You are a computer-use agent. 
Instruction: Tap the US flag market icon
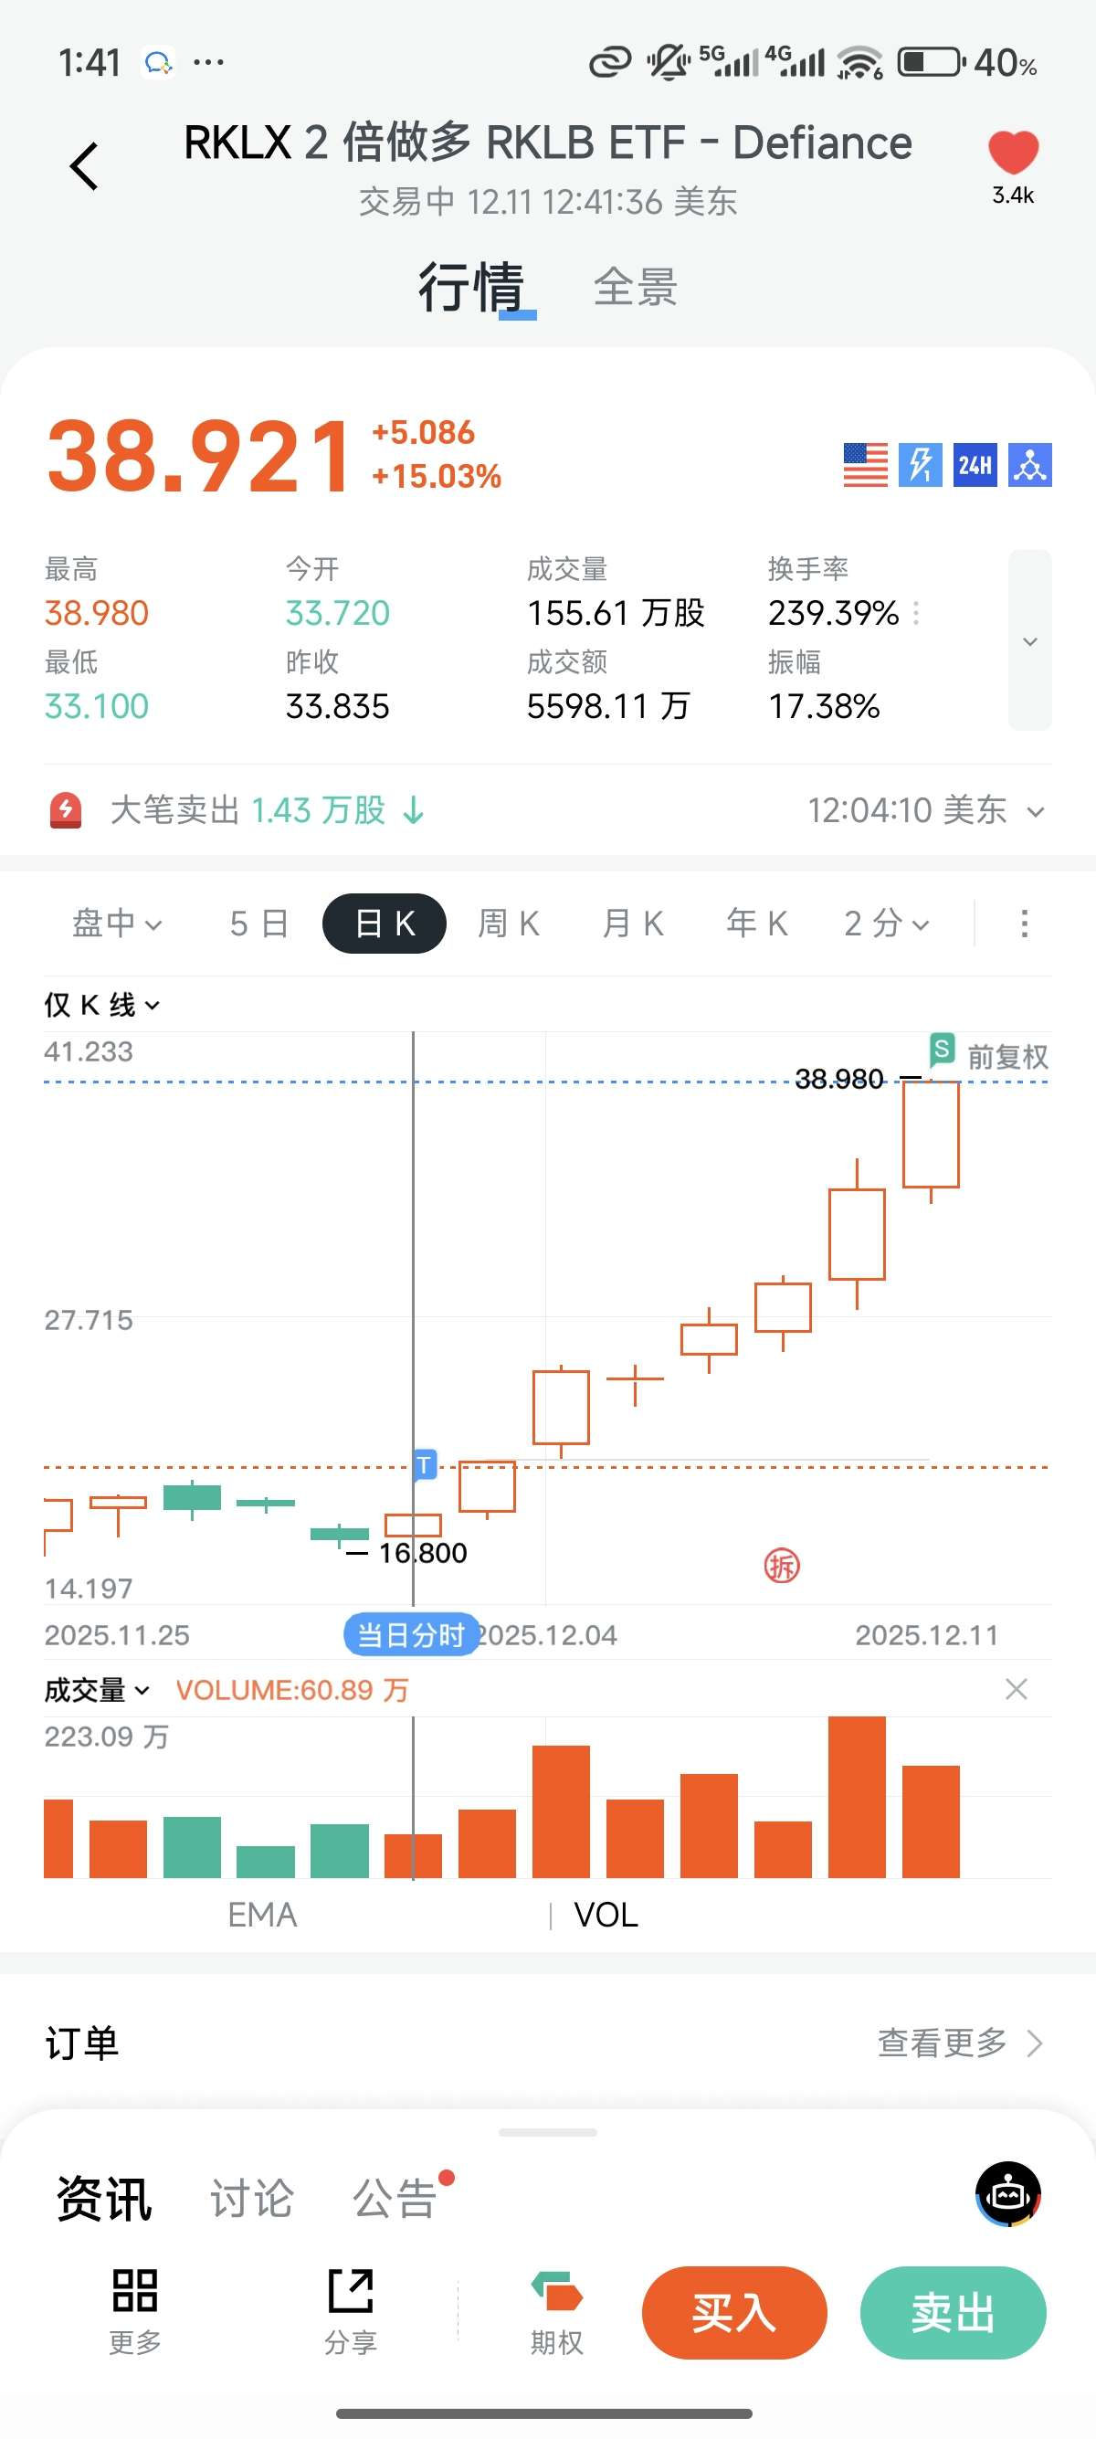pos(865,465)
